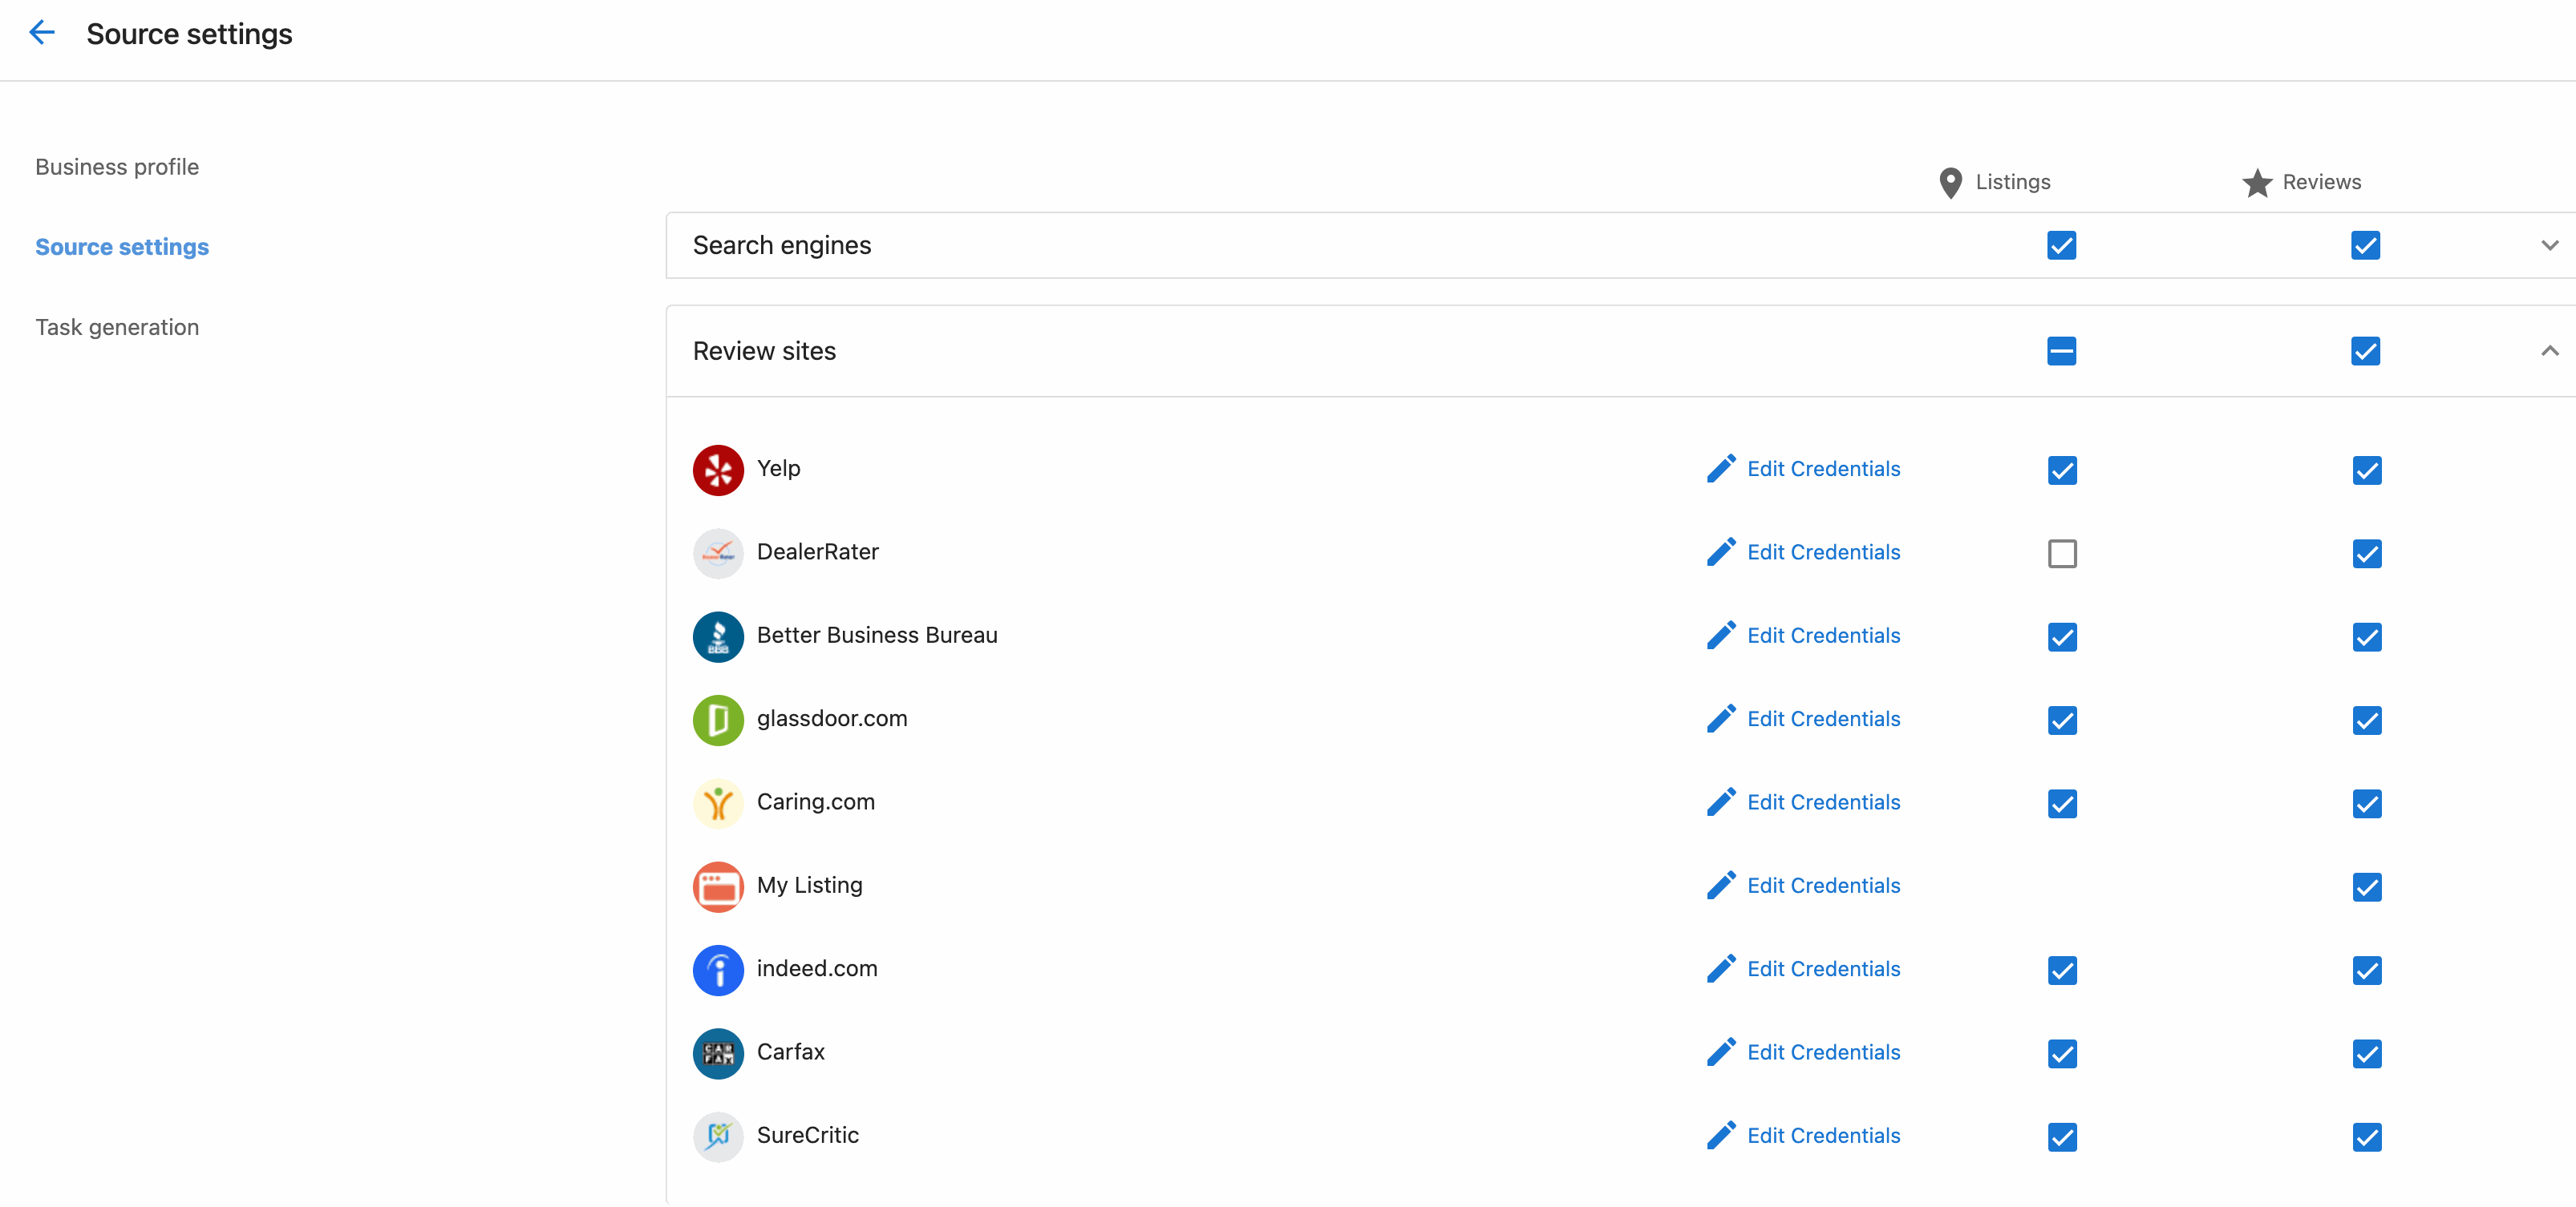Collapse the Review sites section chevron
2576x1207 pixels.
[x=2549, y=351]
